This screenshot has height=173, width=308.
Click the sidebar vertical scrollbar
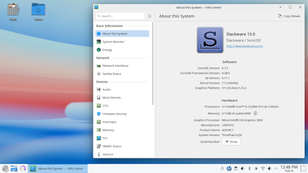[x=153, y=64]
